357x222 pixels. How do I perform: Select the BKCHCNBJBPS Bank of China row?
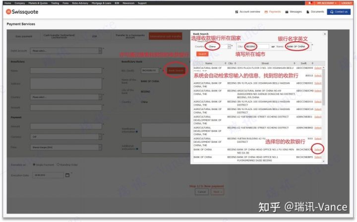(318, 157)
